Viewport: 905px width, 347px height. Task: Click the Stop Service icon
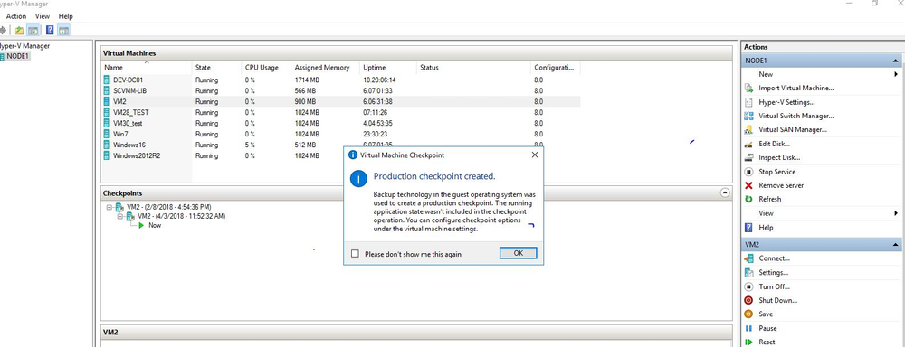tap(748, 172)
